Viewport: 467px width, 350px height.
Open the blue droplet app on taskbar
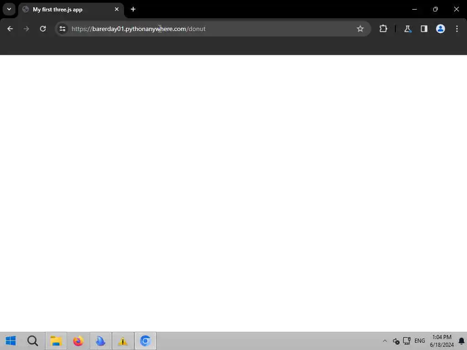tap(101, 341)
